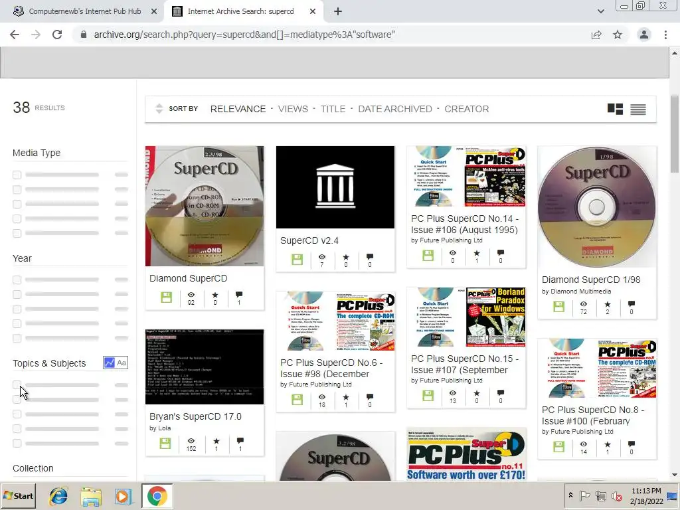Screen dimensions: 680x510
Task: Switch to Computernewb's Internet Pub Hub tab
Action: [x=85, y=11]
